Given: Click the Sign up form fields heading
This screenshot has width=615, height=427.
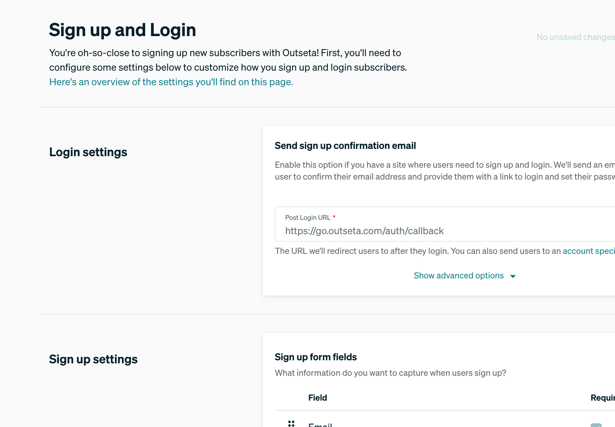Looking at the screenshot, I should tap(316, 357).
